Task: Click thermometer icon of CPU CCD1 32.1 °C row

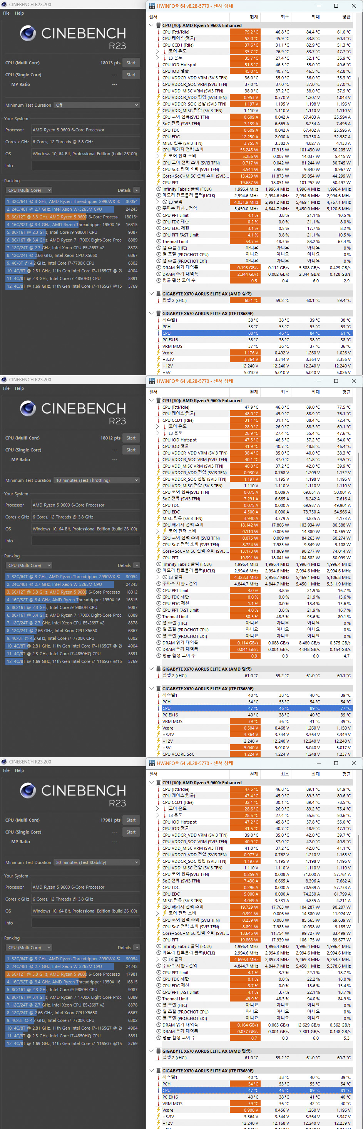Action: pos(159,802)
